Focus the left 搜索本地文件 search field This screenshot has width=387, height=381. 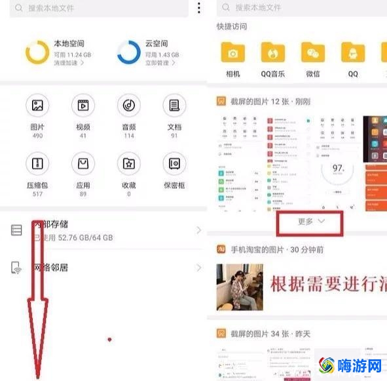pos(99,8)
